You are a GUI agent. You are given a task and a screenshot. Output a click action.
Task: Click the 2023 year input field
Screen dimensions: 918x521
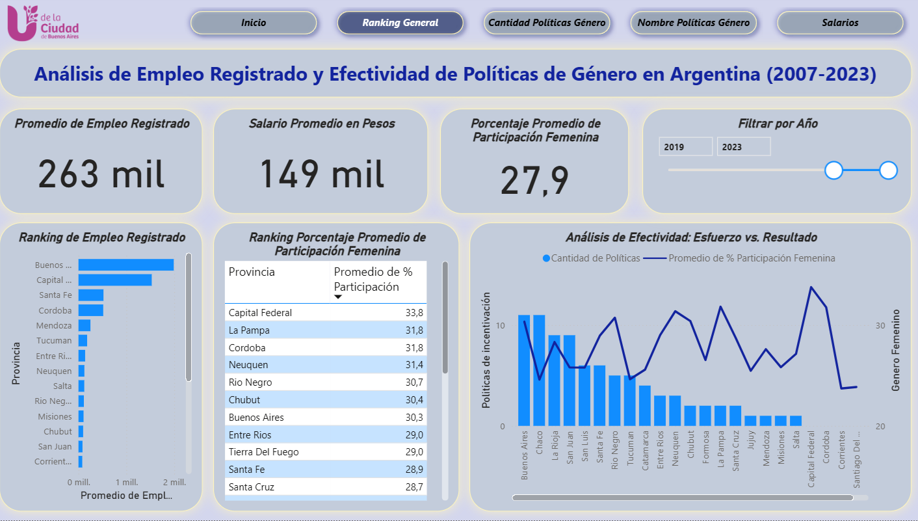[x=744, y=146]
